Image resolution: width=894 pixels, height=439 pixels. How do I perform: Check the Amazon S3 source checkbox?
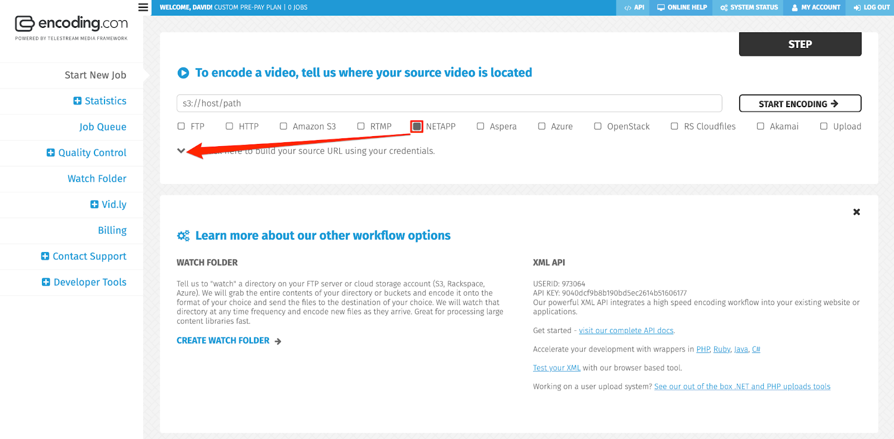pyautogui.click(x=283, y=126)
